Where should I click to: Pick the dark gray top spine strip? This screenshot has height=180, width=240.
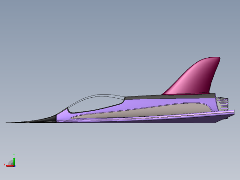pos(170,97)
